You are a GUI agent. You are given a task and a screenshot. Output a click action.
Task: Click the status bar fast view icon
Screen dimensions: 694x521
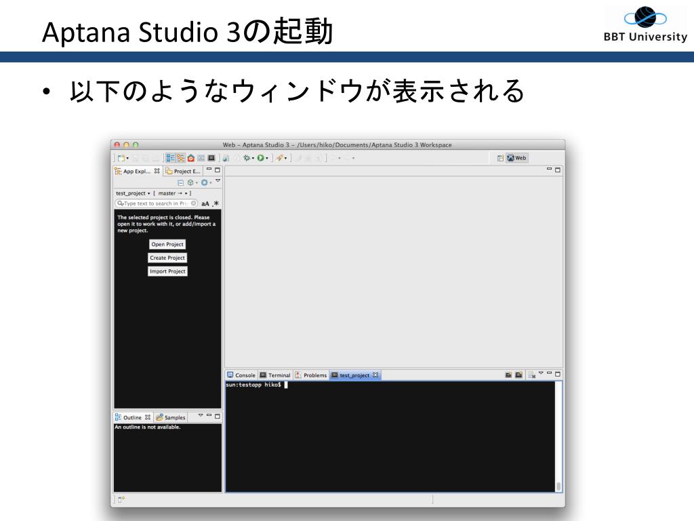coord(121,500)
